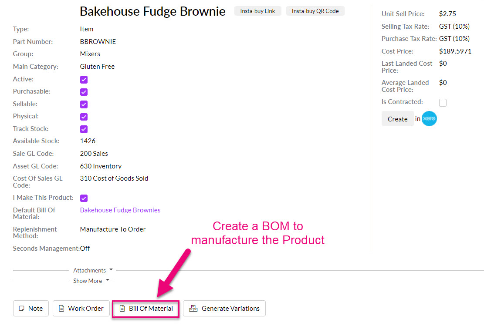This screenshot has width=484, height=326.
Task: Expand the Attachments section
Action: tap(92, 270)
